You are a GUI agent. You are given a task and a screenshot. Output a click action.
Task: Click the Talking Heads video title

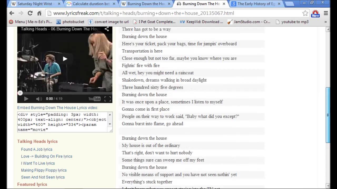click(61, 29)
